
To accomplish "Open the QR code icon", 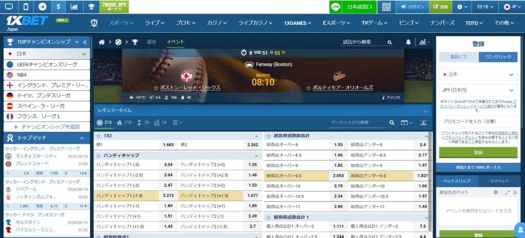I will point(387,7).
